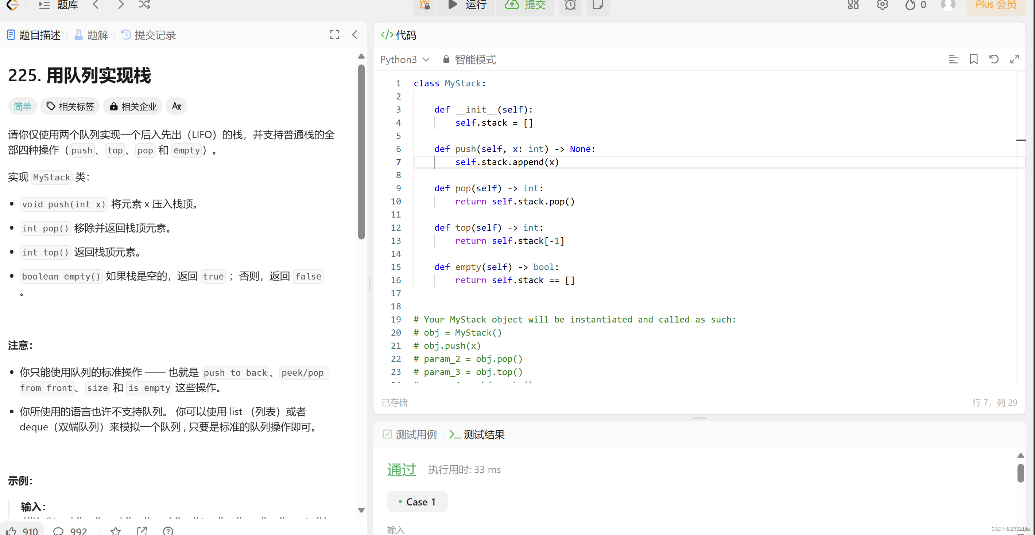Click line 7 self.stack.append(x)
This screenshot has width=1035, height=535.
click(x=507, y=162)
